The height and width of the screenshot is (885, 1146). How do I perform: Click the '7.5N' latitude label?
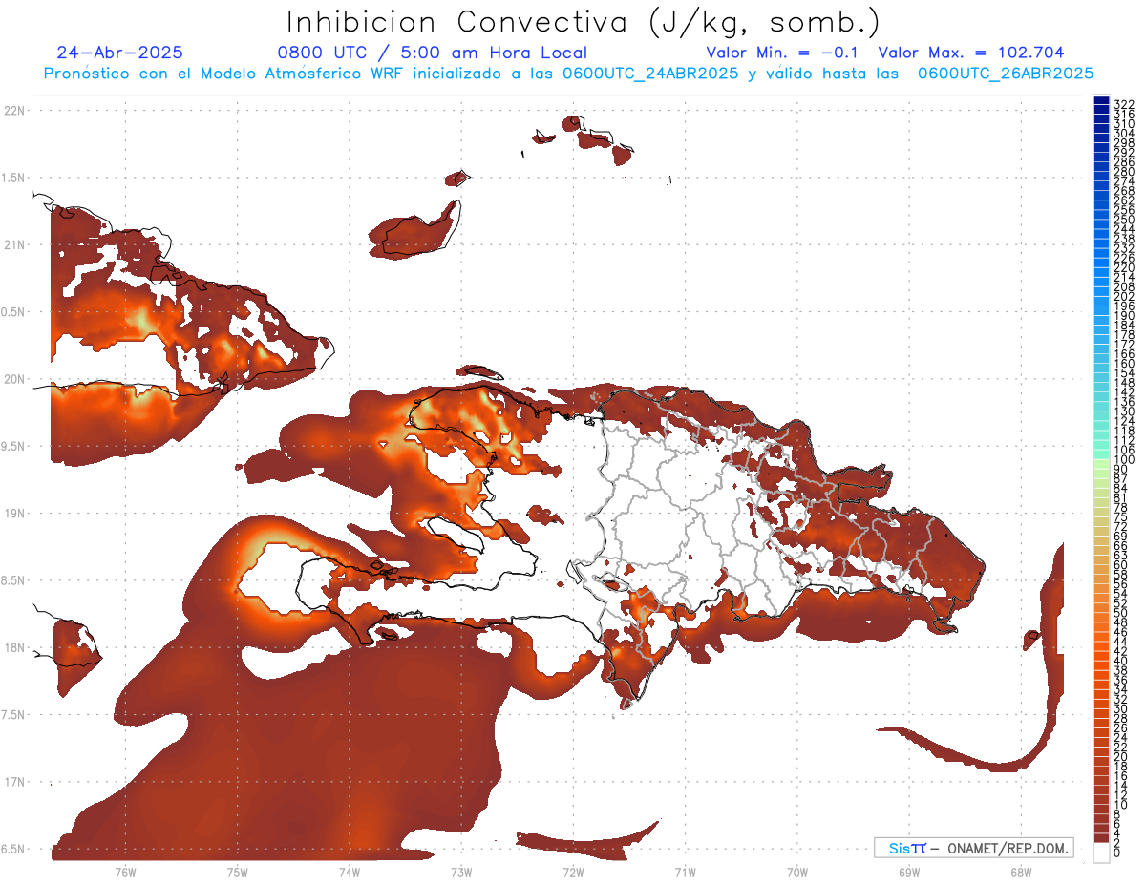tap(14, 715)
